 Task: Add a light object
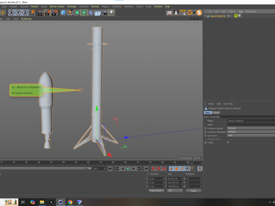pyautogui.click(x=111, y=13)
